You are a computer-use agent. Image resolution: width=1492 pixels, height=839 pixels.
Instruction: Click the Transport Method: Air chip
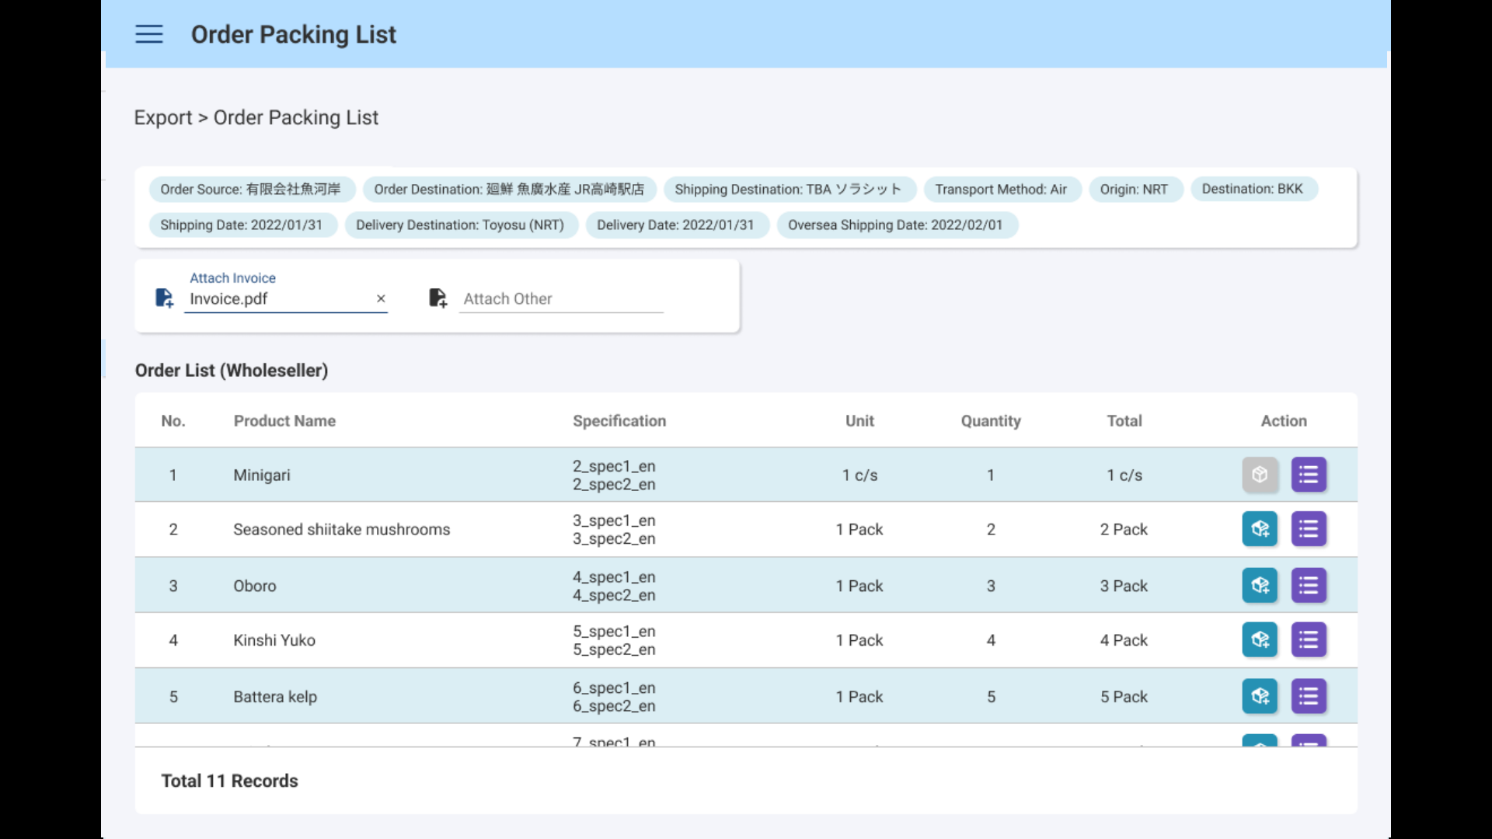tap(1001, 190)
